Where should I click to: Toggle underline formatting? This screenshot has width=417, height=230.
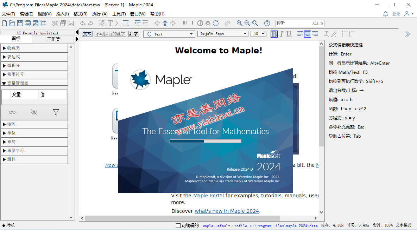(289, 34)
